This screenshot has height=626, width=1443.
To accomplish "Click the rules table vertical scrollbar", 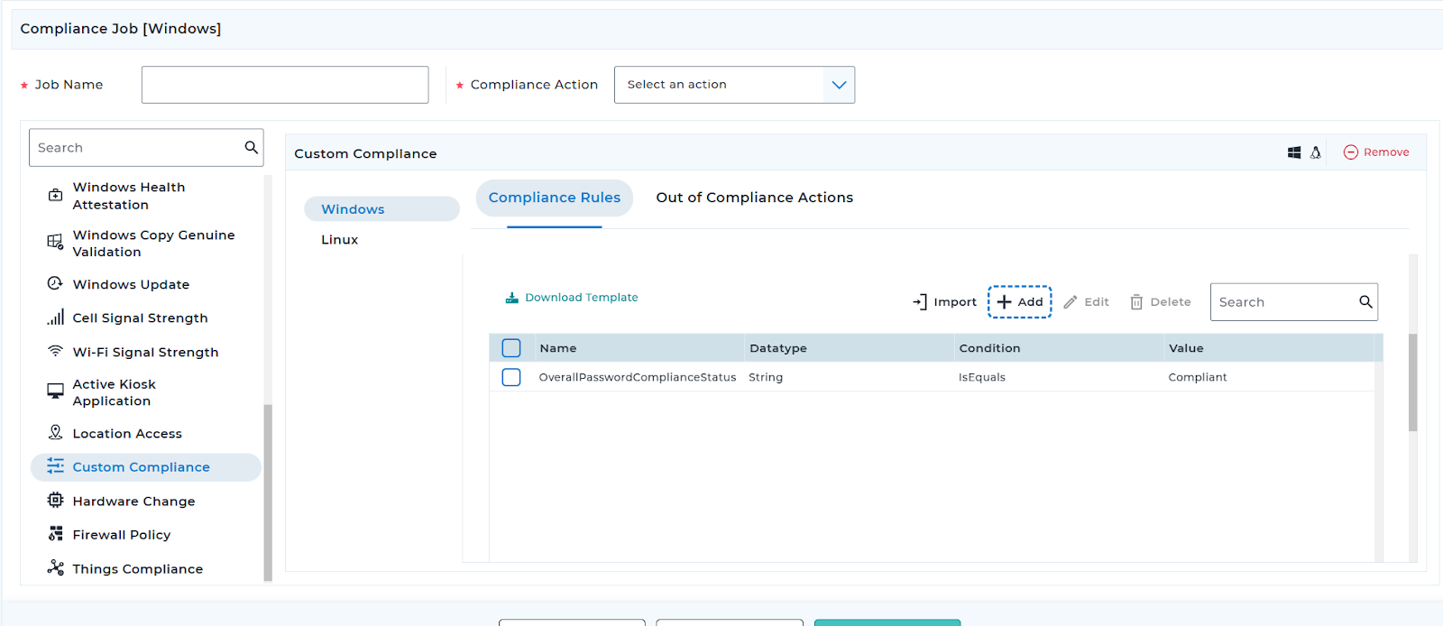I will point(1412,382).
